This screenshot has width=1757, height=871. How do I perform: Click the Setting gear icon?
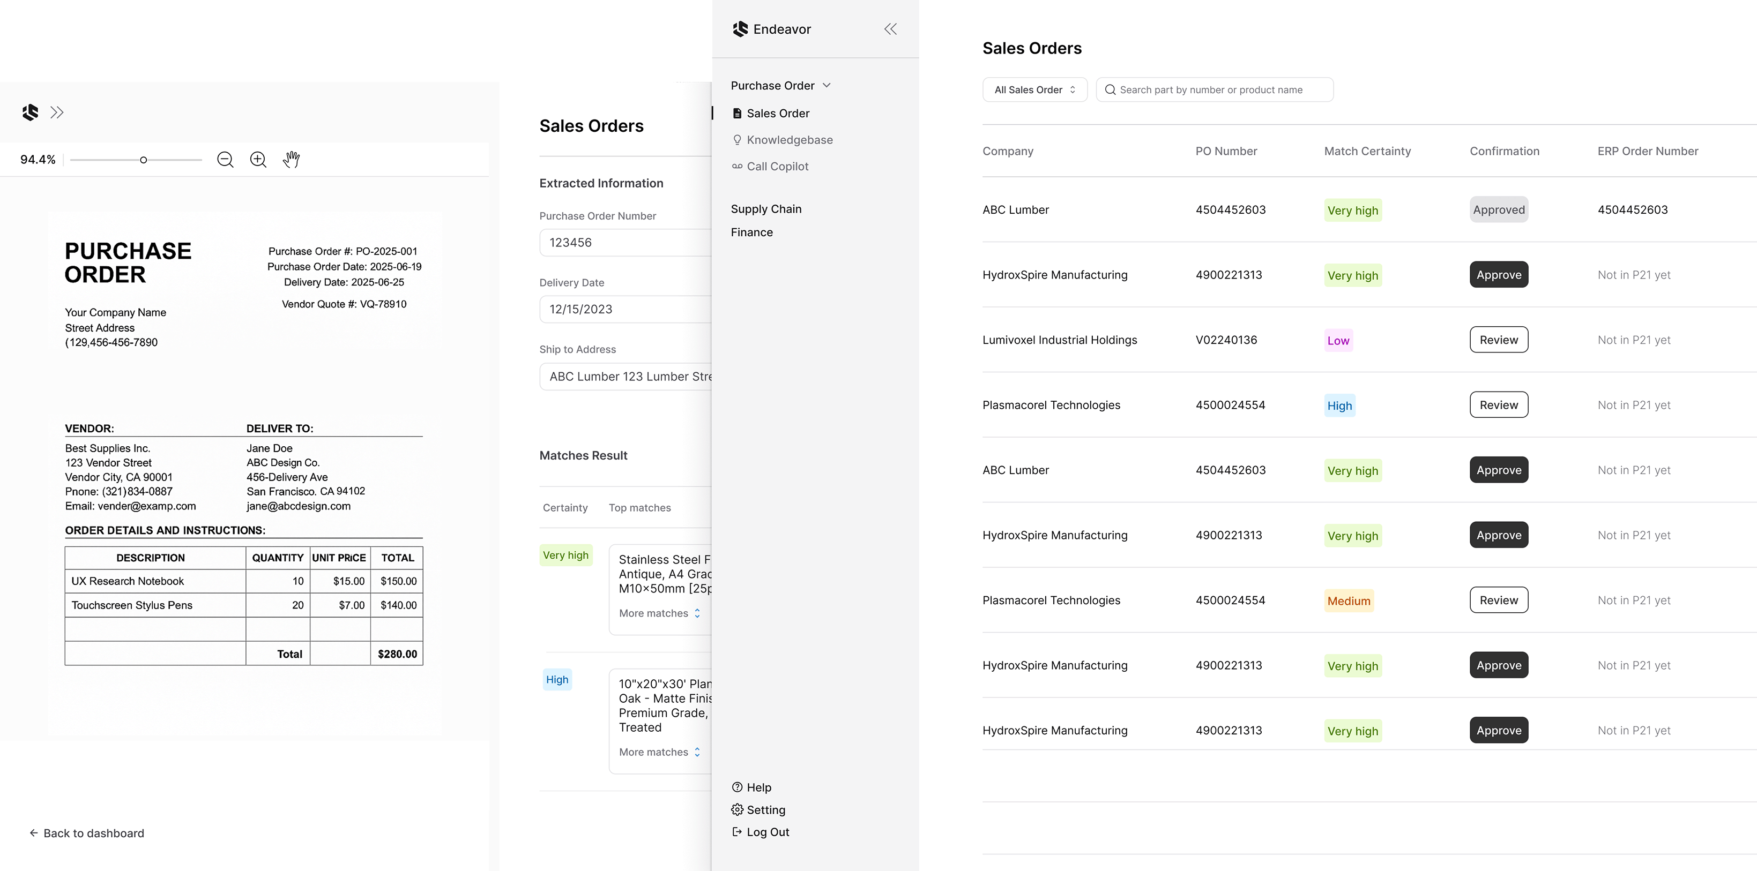coord(736,809)
